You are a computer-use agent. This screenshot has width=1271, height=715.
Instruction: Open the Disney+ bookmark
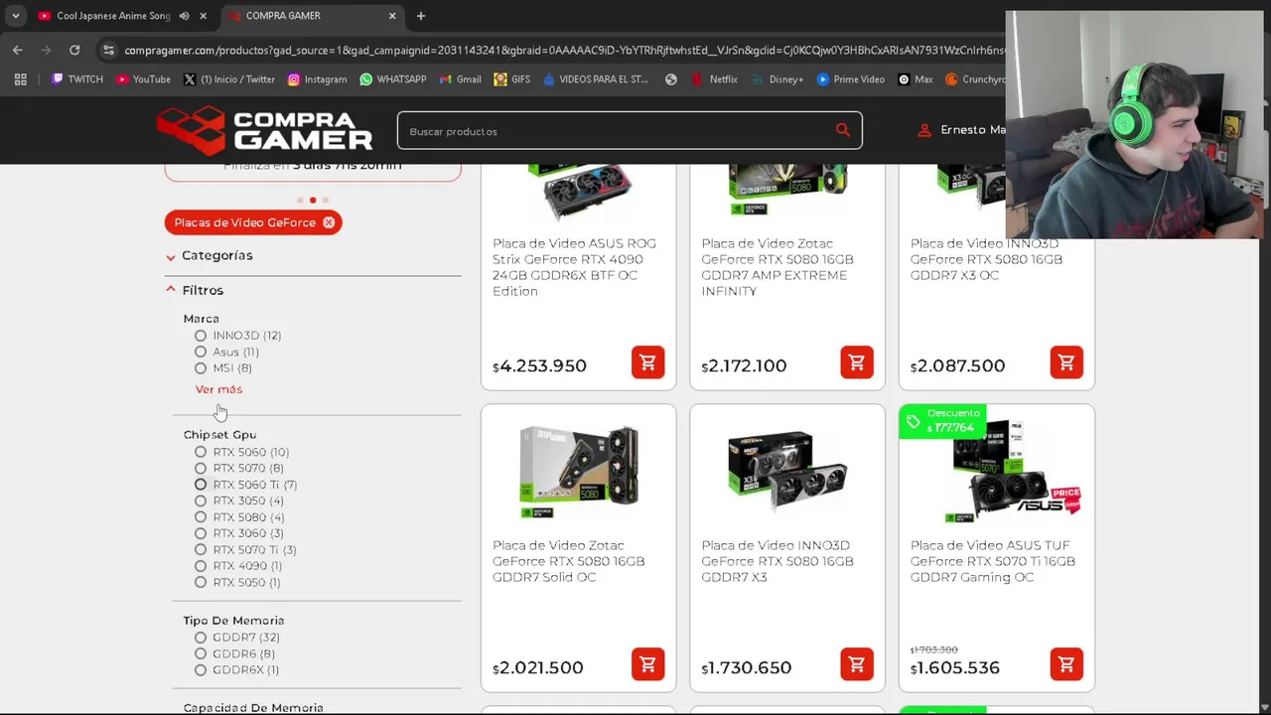(777, 79)
